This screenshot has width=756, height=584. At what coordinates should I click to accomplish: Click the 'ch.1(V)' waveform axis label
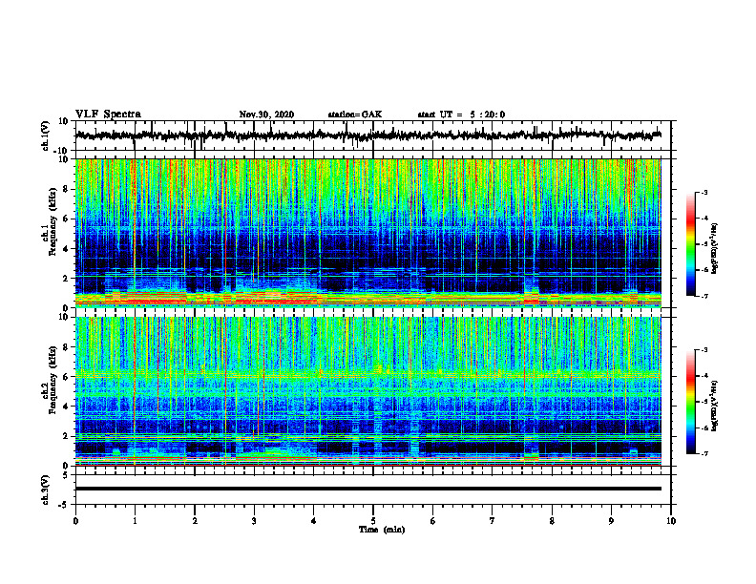46,136
